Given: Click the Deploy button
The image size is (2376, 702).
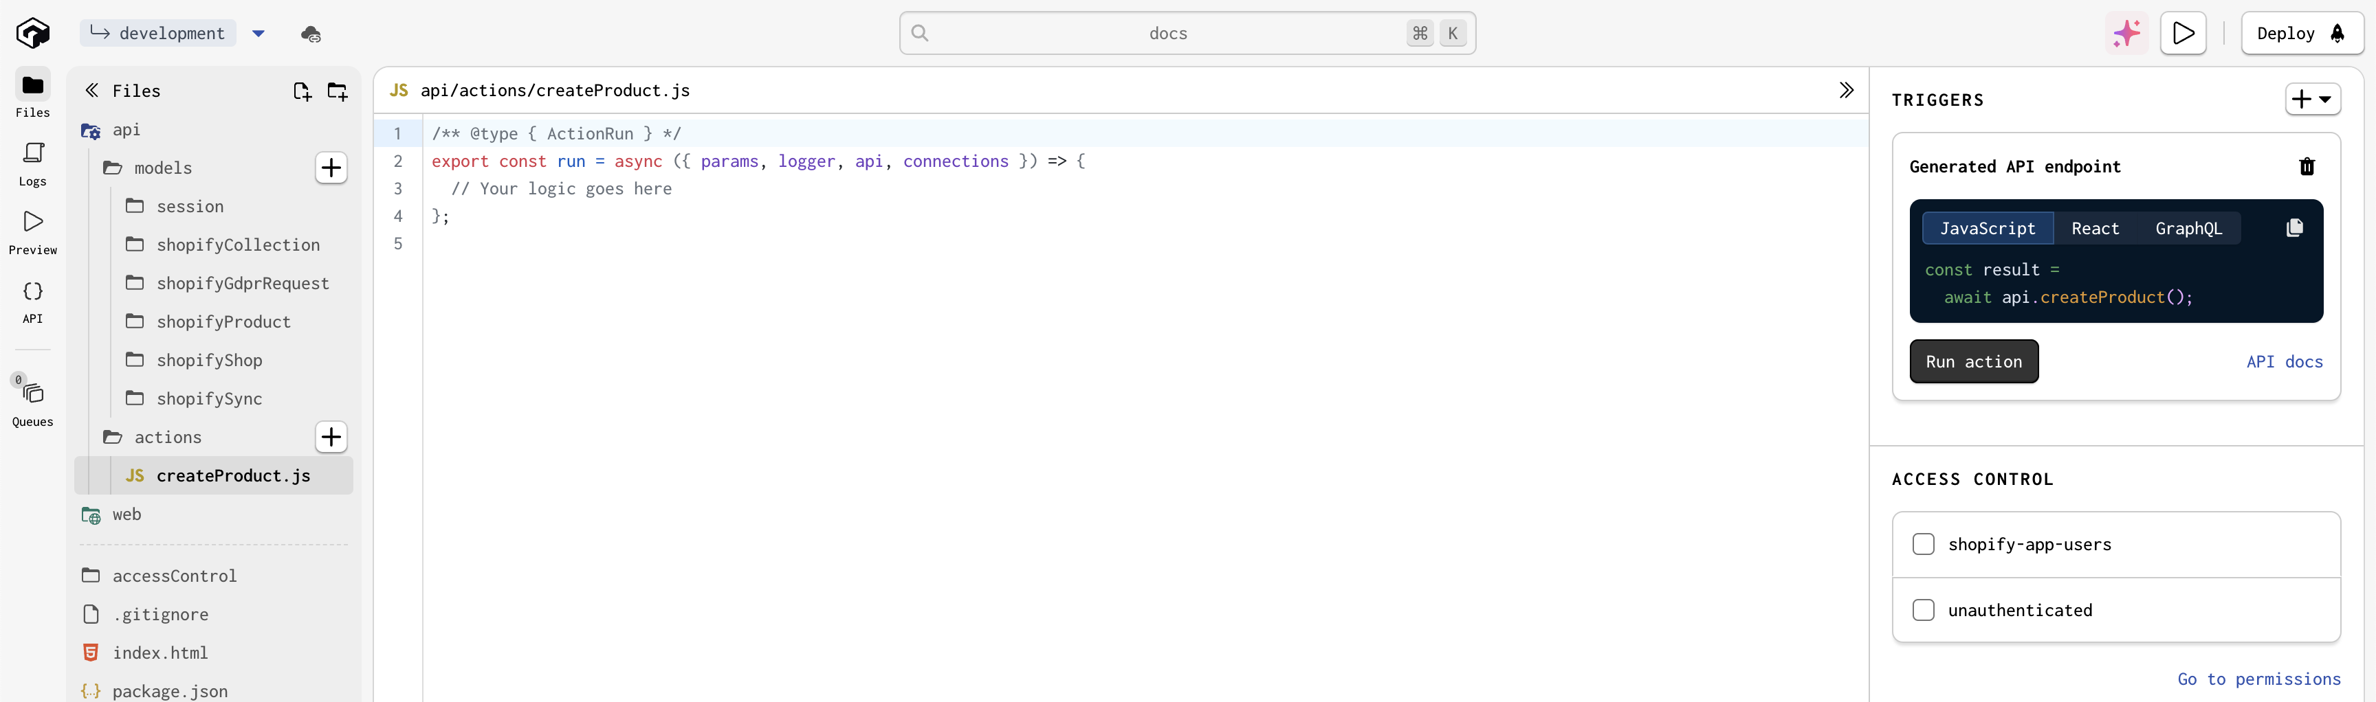Looking at the screenshot, I should point(2302,34).
